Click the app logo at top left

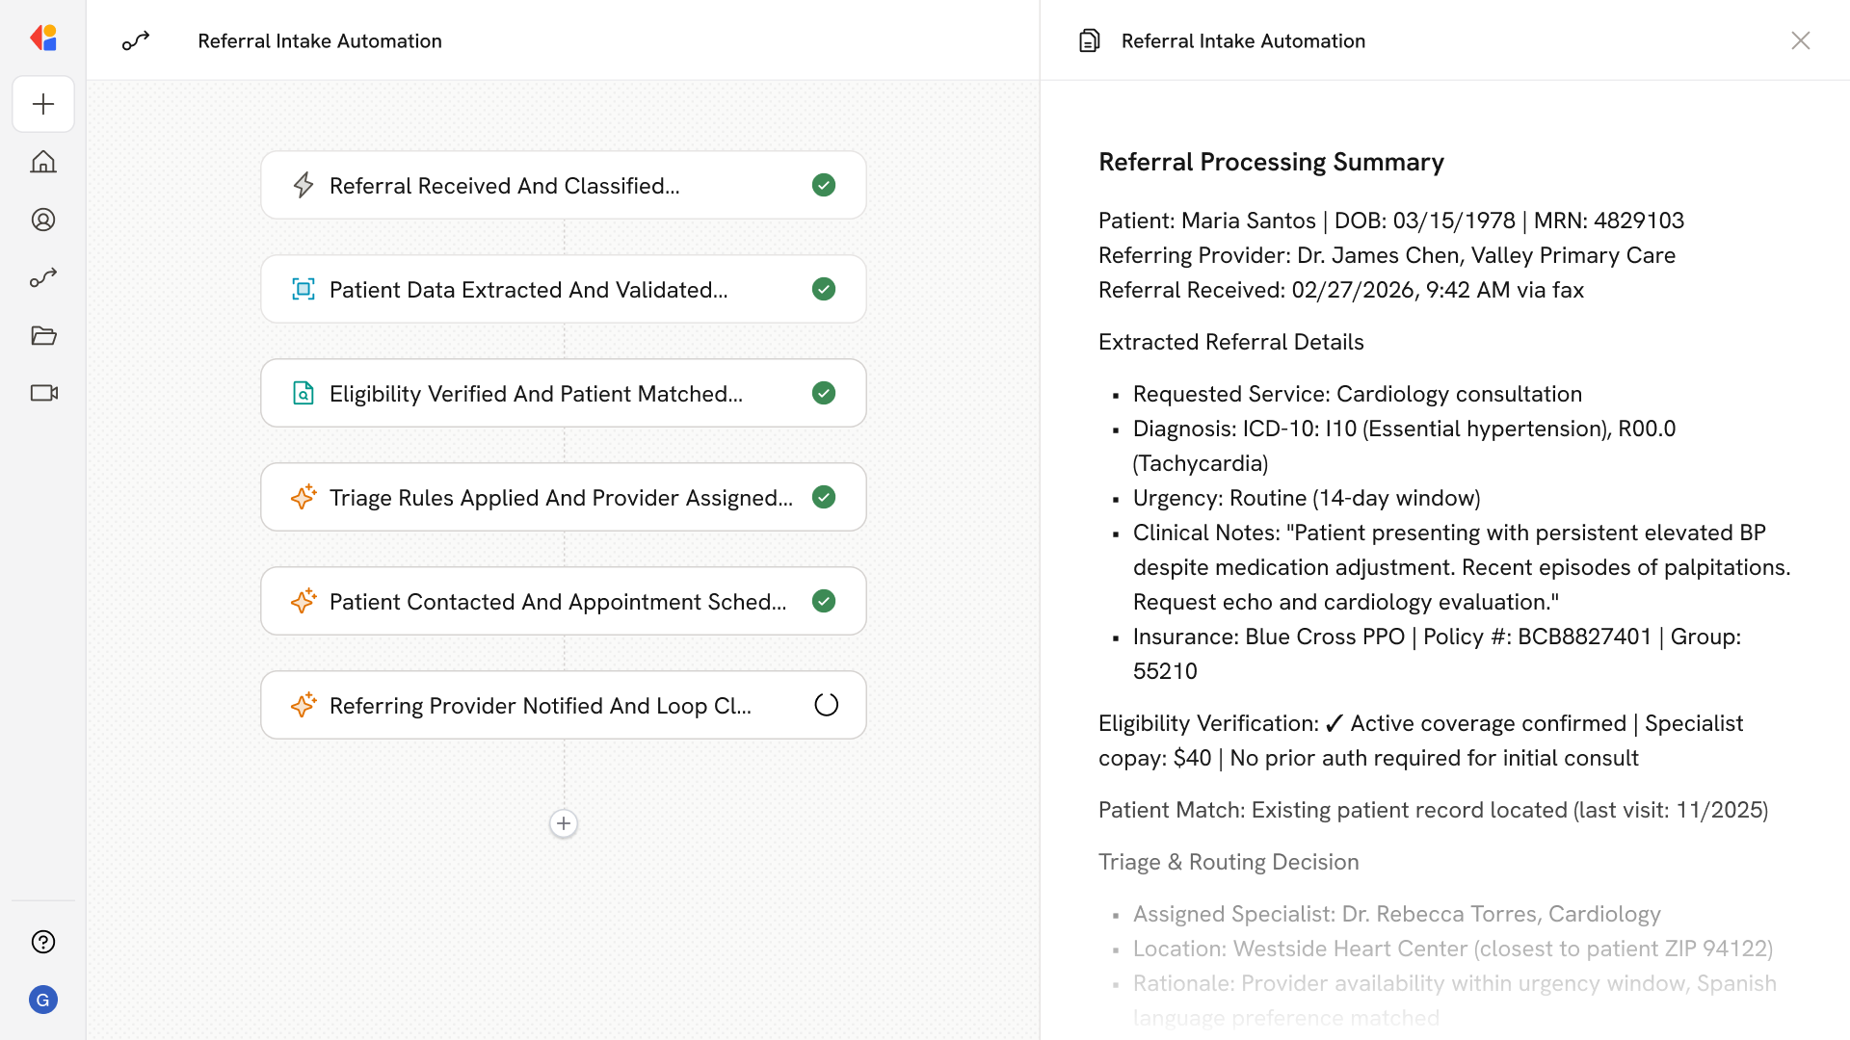click(43, 39)
